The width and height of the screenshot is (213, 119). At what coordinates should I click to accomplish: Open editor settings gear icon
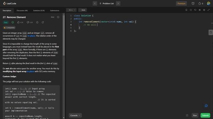click(204, 10)
